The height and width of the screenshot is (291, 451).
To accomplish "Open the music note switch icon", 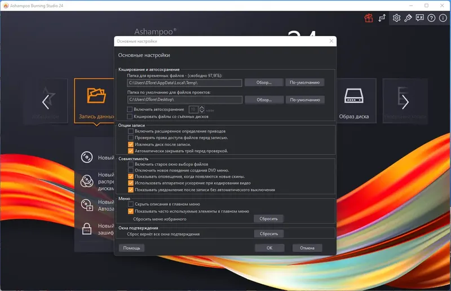I will (x=382, y=18).
